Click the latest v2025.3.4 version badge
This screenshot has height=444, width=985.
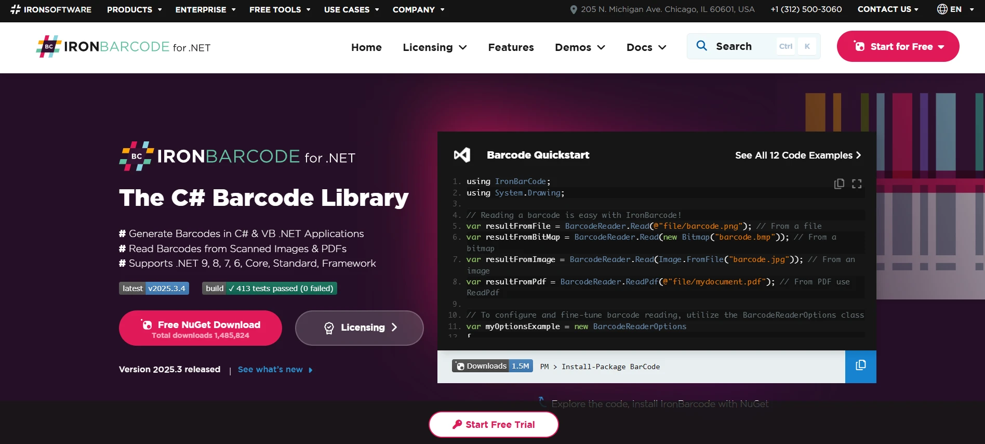(x=154, y=289)
